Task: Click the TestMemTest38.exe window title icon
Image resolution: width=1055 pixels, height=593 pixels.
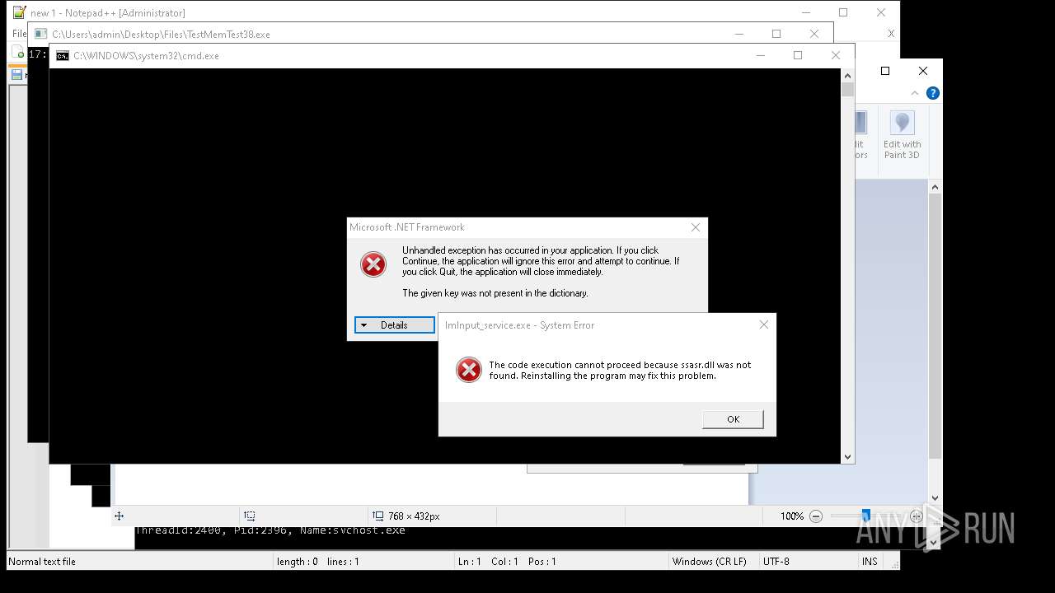Action: [40, 35]
